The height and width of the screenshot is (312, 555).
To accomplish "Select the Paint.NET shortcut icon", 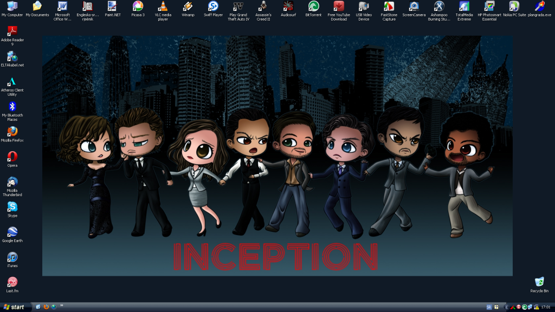I will pos(113,9).
